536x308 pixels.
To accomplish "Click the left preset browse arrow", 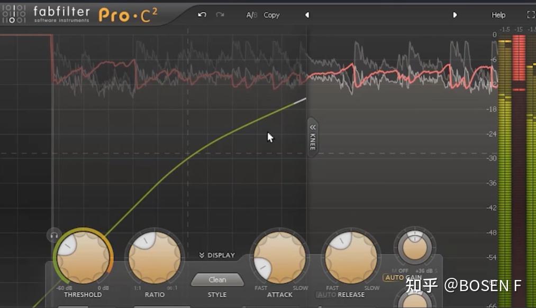I will click(x=307, y=15).
